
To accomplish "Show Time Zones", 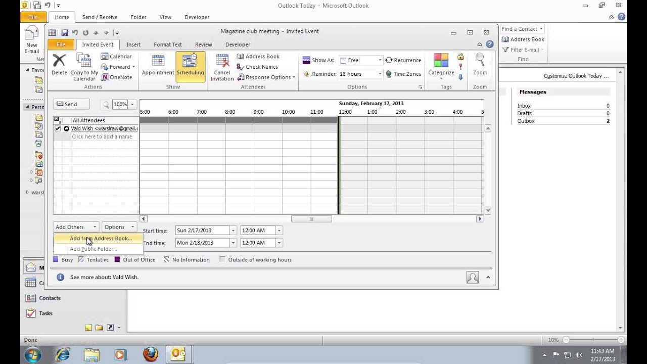I will 403,74.
